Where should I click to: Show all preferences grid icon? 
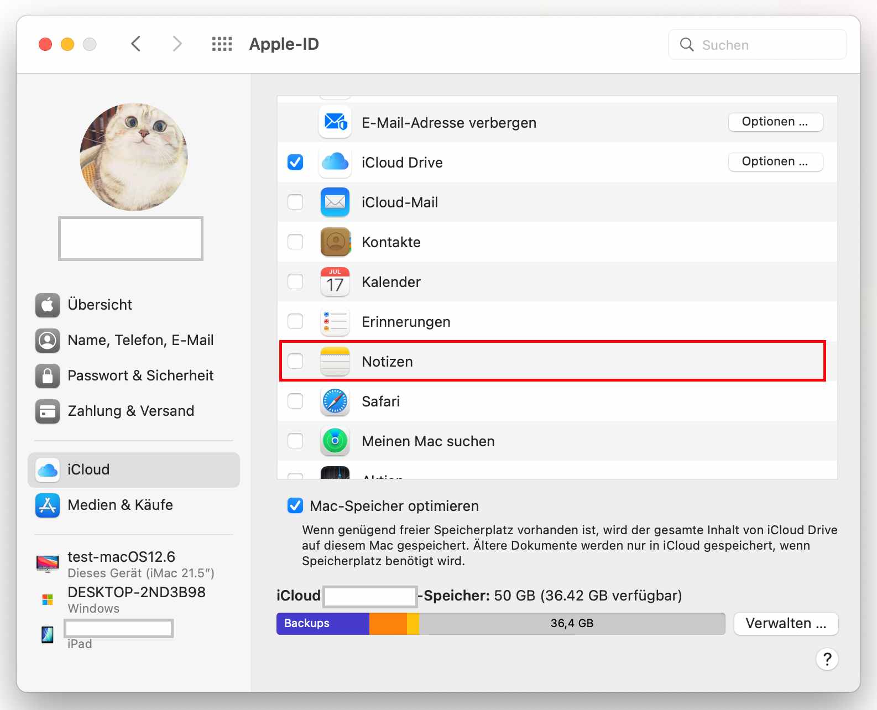click(222, 44)
